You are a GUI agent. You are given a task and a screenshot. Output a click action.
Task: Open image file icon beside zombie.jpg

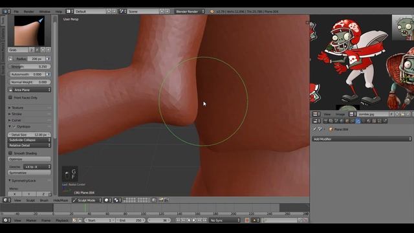[402, 114]
